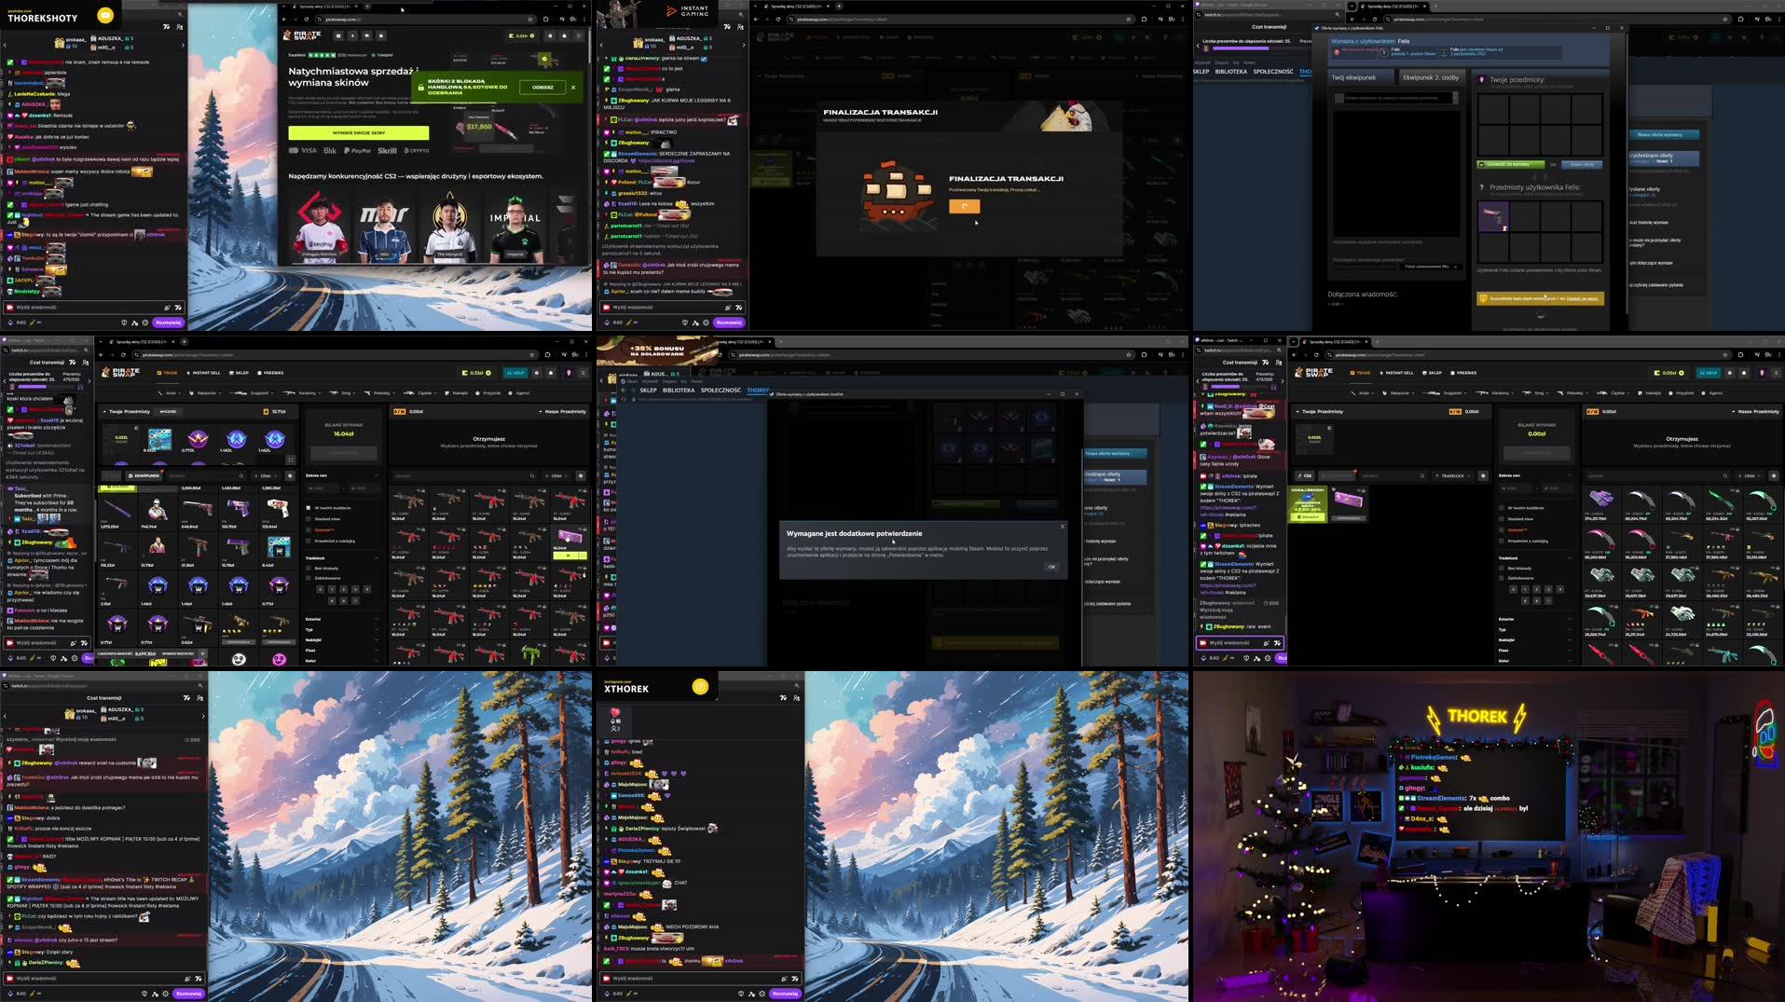The width and height of the screenshot is (1785, 1002).
Task: Click the PirateSwap notification bell icon
Action: tap(551, 373)
